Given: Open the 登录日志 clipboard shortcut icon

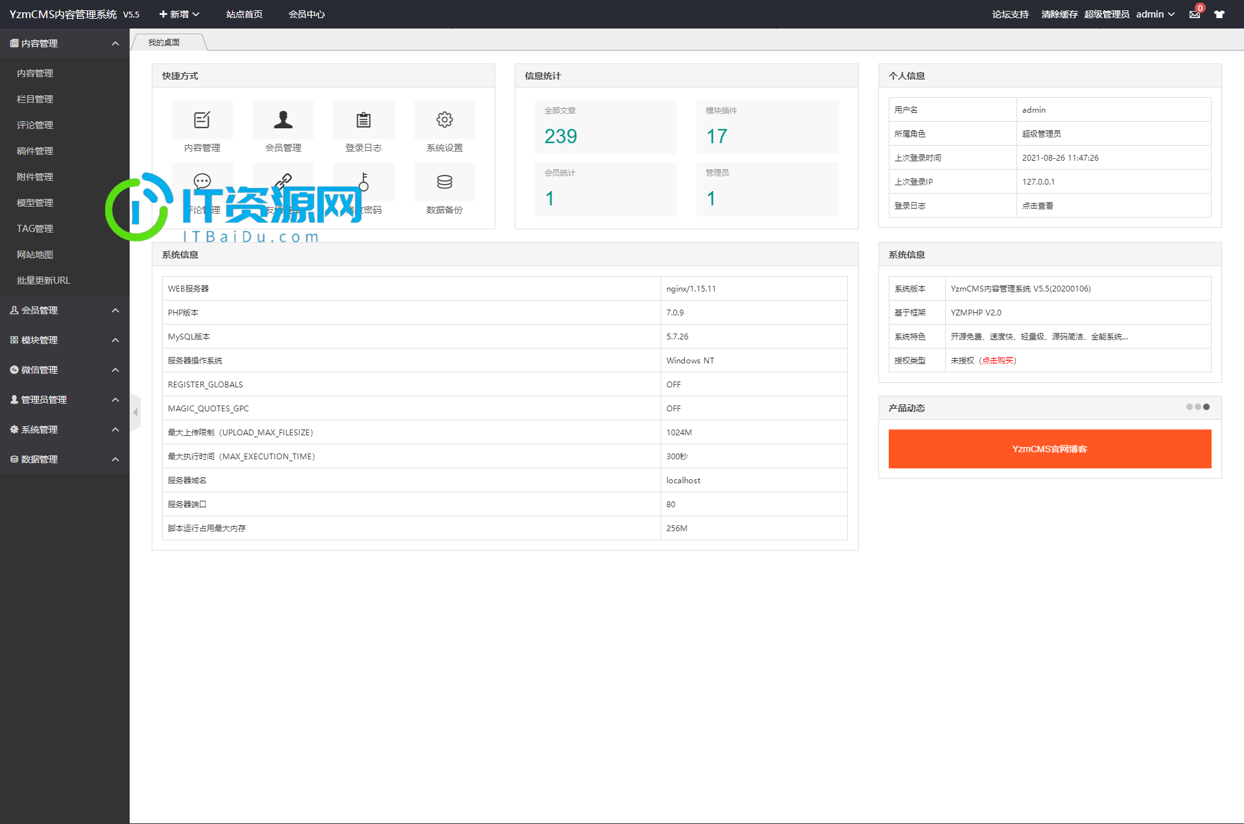Looking at the screenshot, I should (364, 120).
